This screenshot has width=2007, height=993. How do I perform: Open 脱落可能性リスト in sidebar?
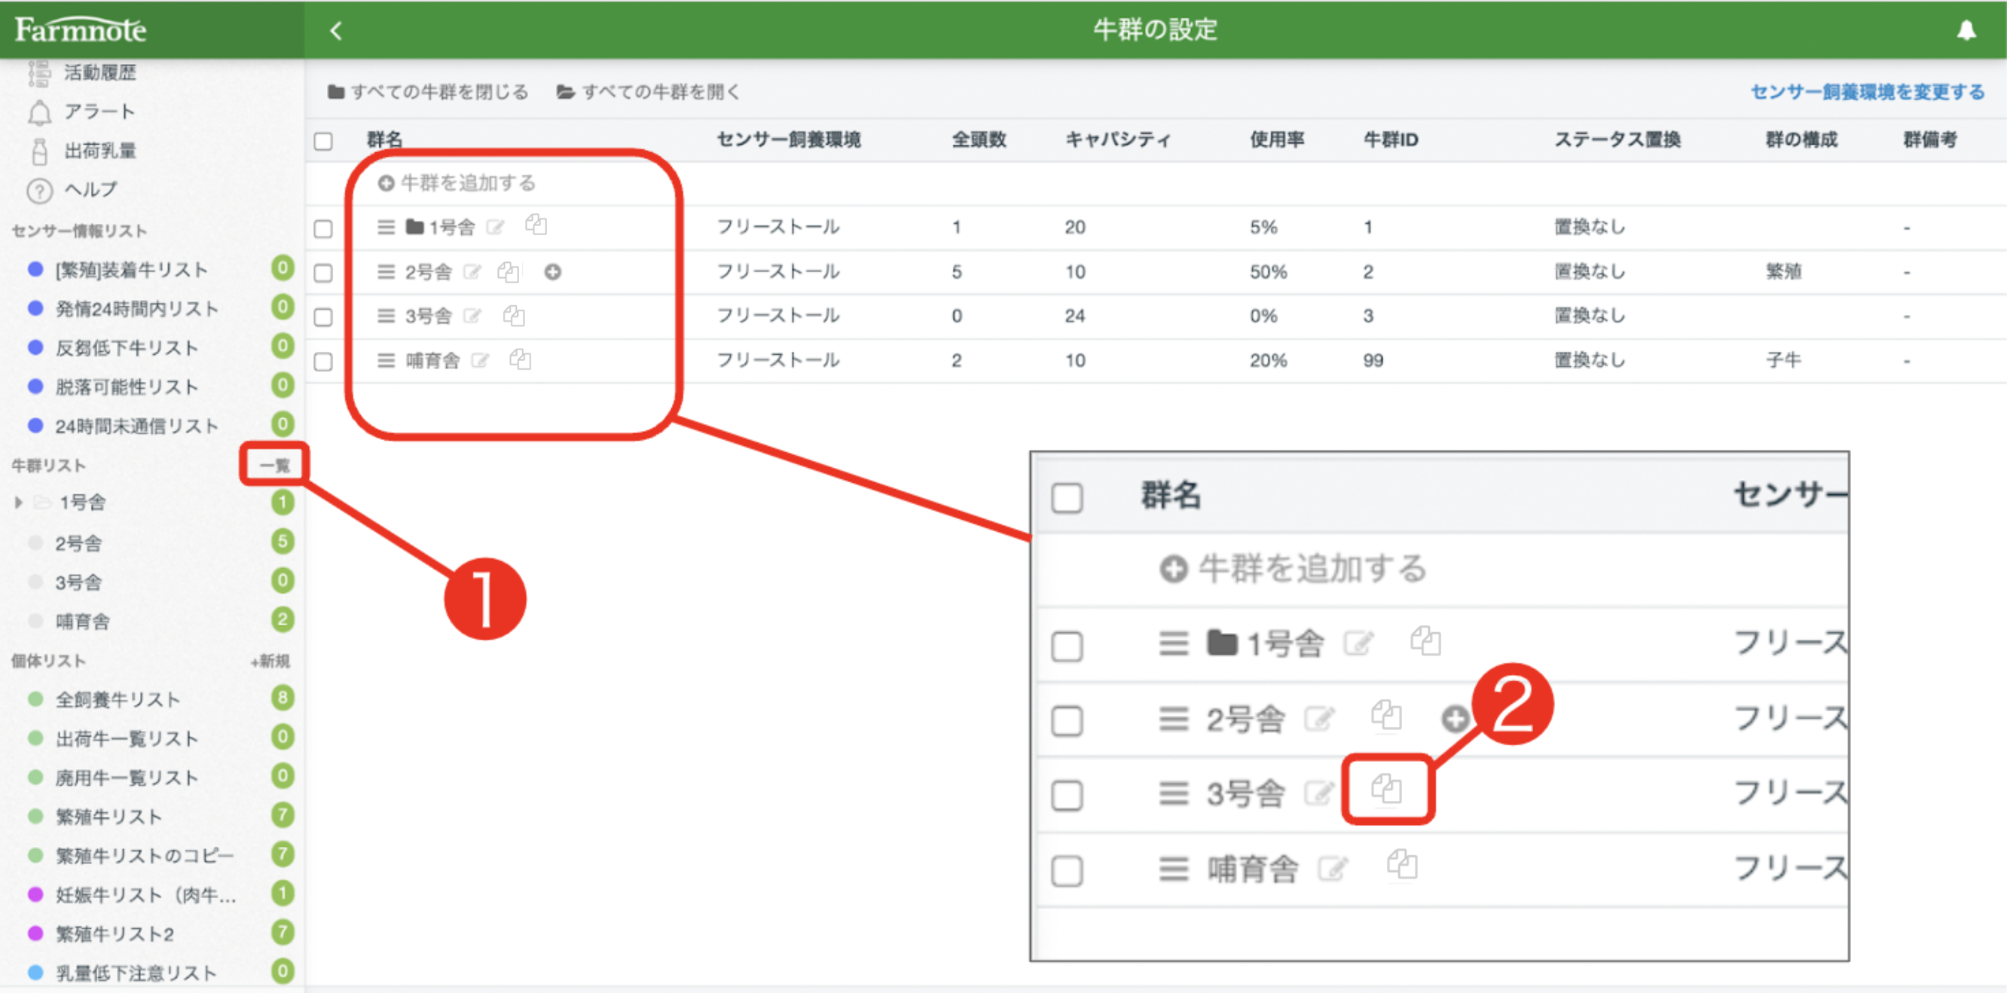coord(127,387)
